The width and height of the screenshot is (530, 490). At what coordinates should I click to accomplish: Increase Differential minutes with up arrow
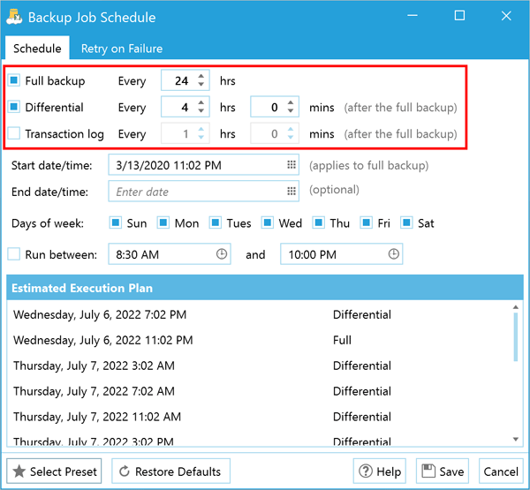(291, 102)
